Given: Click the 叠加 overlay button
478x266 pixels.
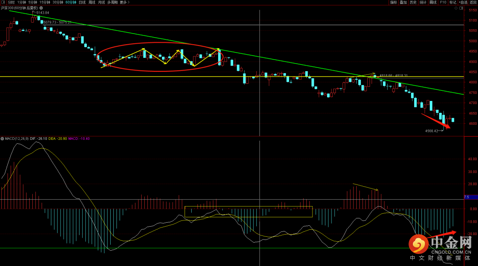Looking at the screenshot, I should [x=403, y=2].
